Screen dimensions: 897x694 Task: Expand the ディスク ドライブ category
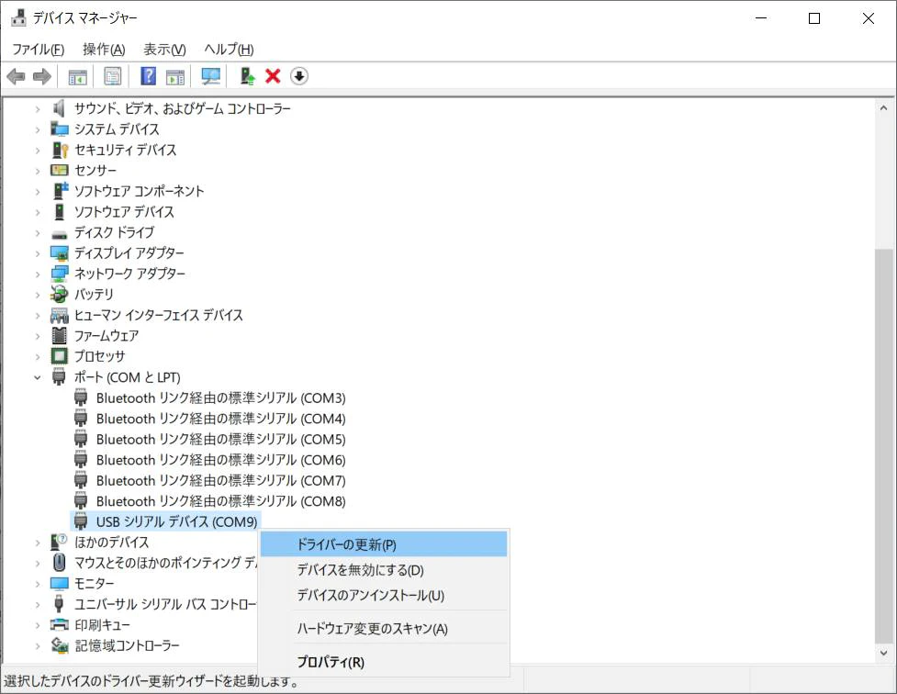38,233
